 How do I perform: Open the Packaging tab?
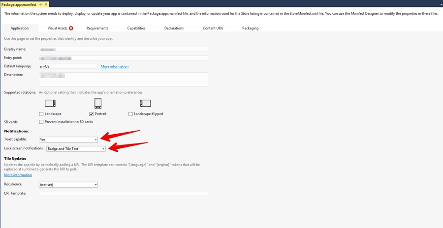(250, 28)
